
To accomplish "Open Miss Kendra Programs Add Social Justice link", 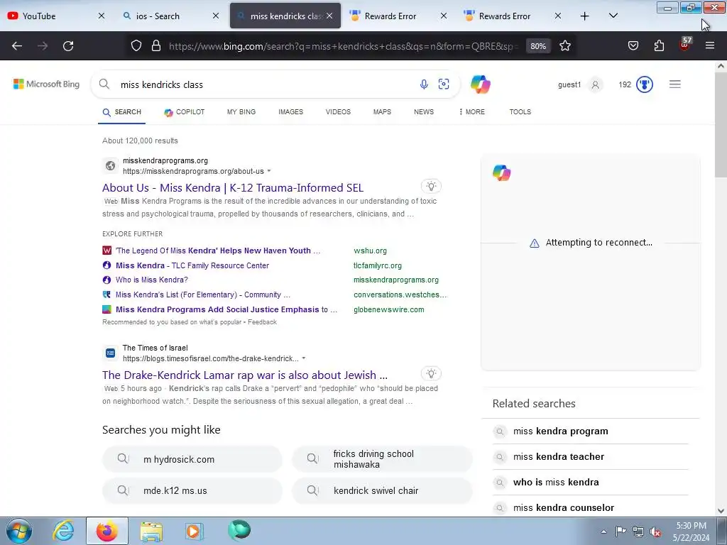I will [226, 309].
